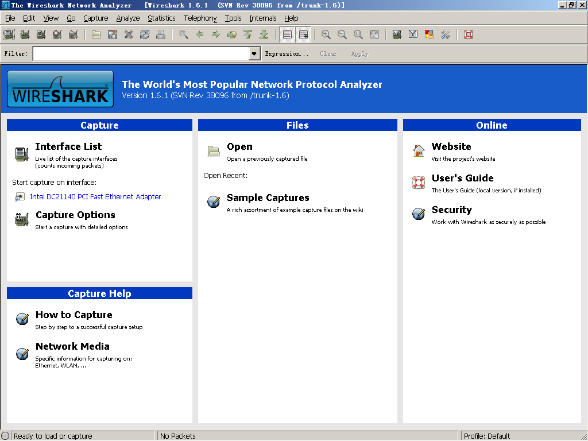
Task: Open the Telephony menu
Action: click(x=200, y=18)
